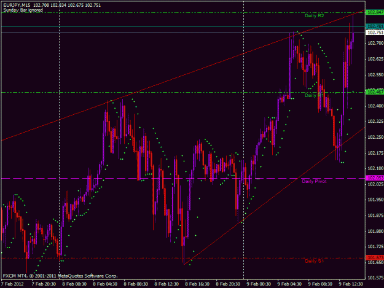The image size is (384, 288).
Task: Click the '9 Feb 08:30' time label
Action: click(320, 284)
